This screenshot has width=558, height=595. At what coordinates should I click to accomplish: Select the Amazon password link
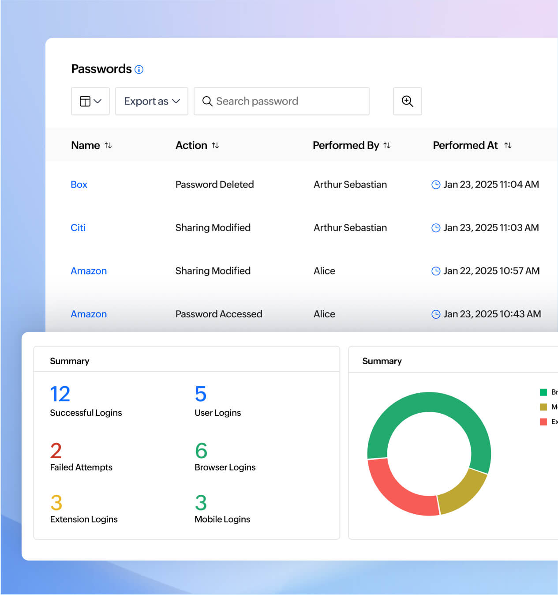point(89,271)
